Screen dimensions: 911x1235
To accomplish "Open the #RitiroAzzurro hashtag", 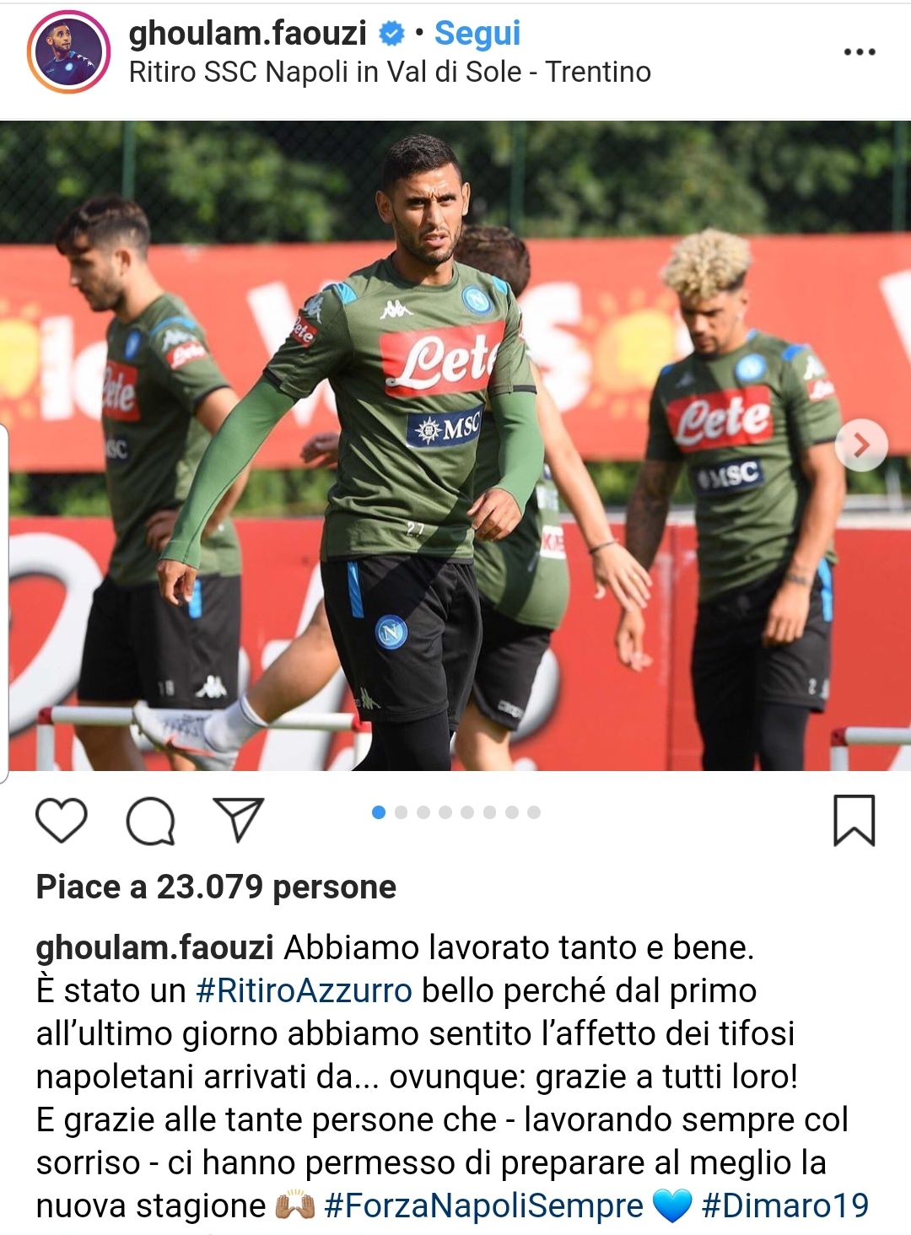I will [x=304, y=991].
